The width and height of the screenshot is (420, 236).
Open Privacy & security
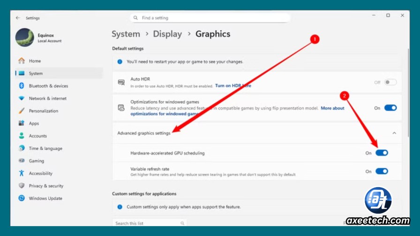(60, 186)
